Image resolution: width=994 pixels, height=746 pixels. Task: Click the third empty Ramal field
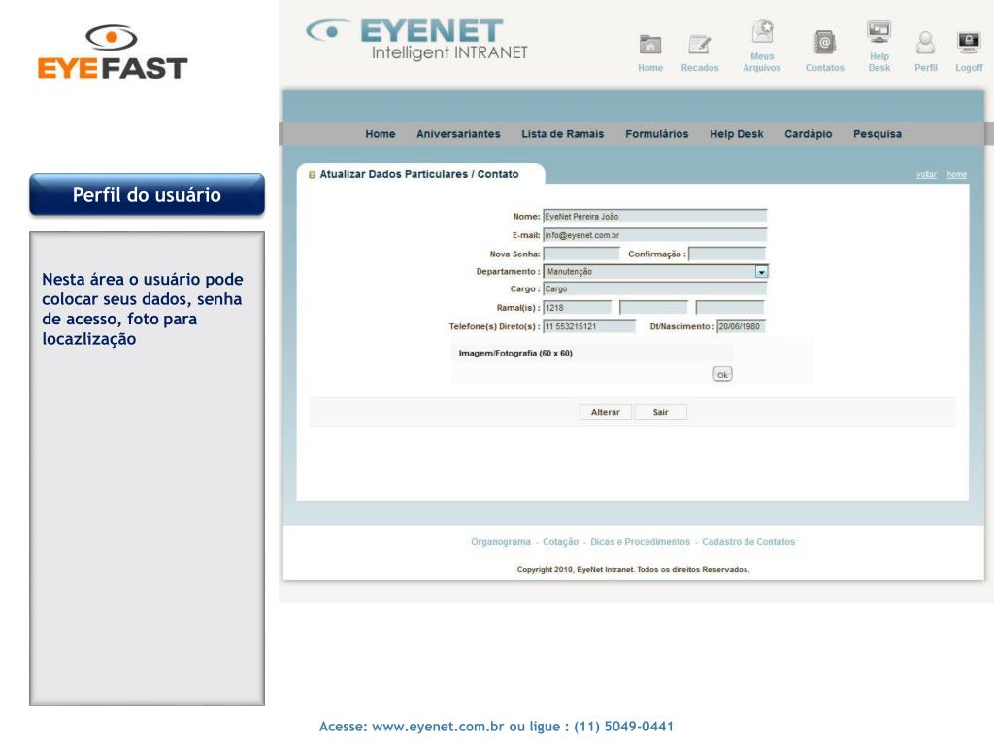pos(730,308)
